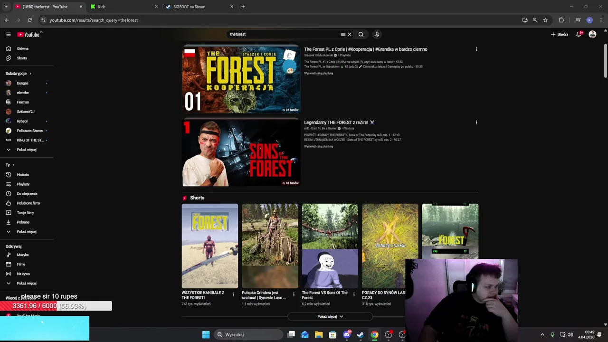608x342 pixels.
Task: Open more options for Legendarny THE FOREST playlist
Action: pyautogui.click(x=476, y=123)
